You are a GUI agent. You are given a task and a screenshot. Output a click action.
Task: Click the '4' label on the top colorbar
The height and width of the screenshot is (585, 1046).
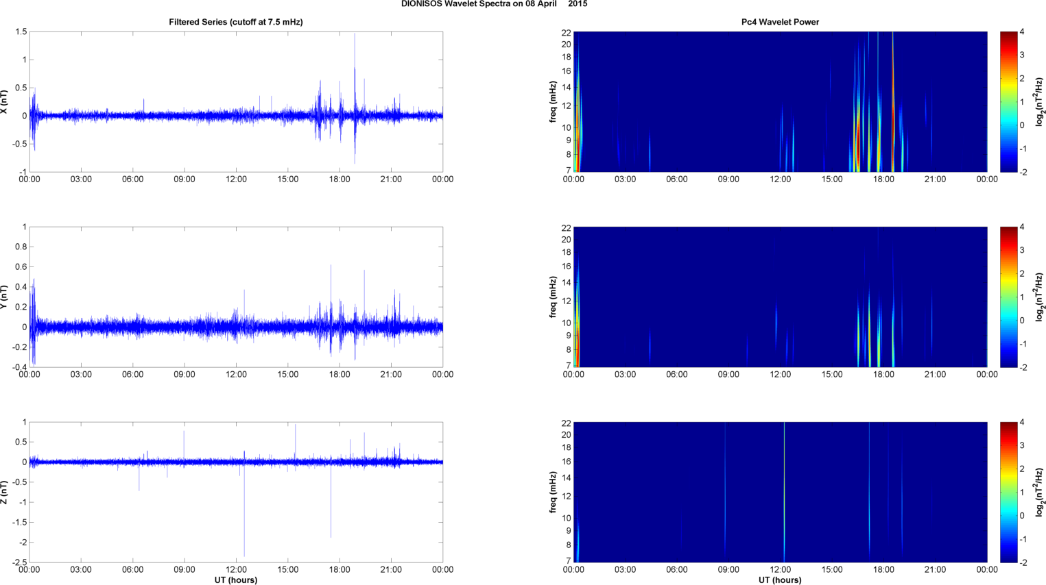(x=1022, y=32)
